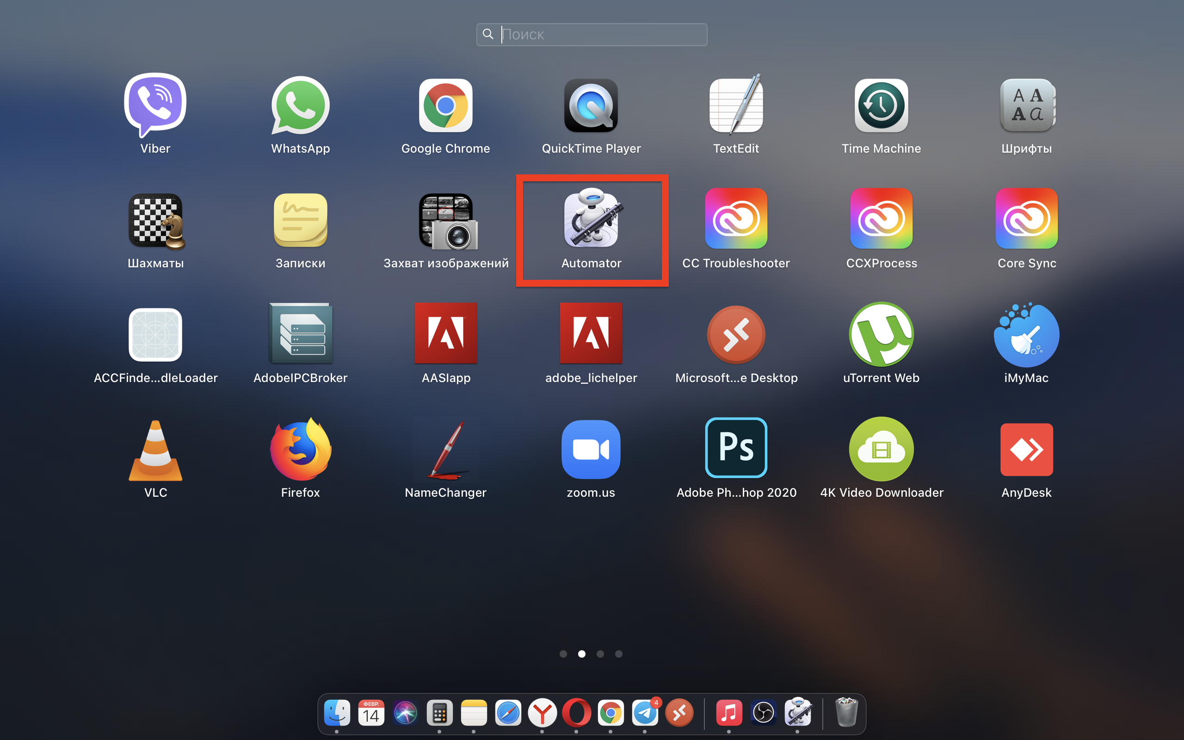1184x740 pixels.
Task: Open the Notes app in the Dock
Action: click(x=474, y=713)
